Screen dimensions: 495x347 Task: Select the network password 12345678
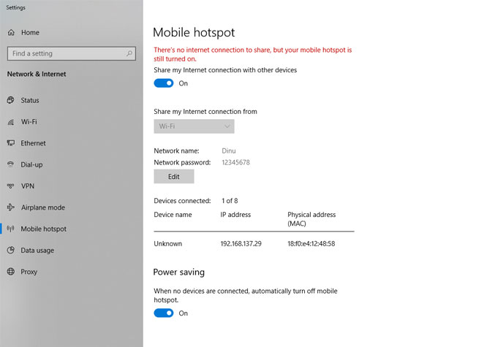coord(235,162)
